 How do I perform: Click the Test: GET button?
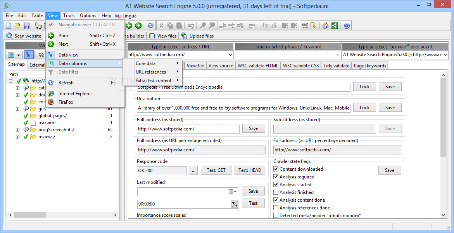tap(216, 170)
